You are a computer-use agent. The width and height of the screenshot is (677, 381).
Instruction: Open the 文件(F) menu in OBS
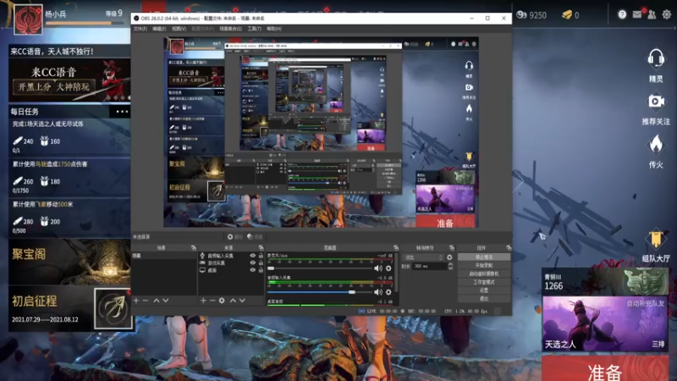pyautogui.click(x=140, y=29)
